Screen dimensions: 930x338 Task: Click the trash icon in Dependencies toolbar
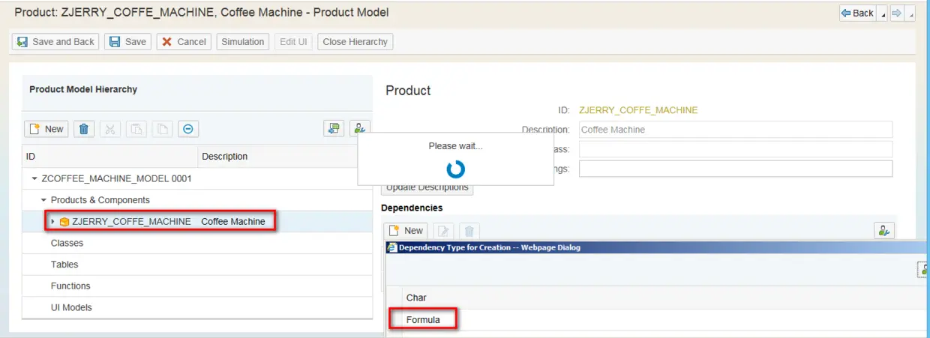pos(469,231)
